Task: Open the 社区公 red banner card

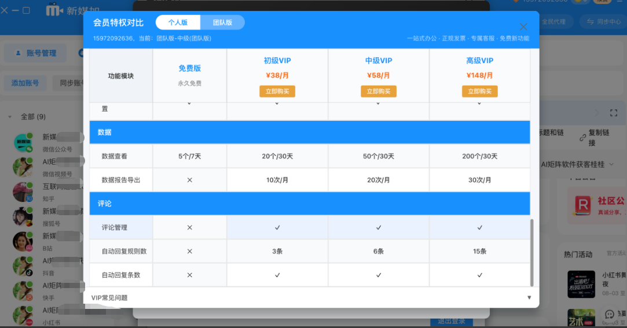Action: [x=597, y=206]
